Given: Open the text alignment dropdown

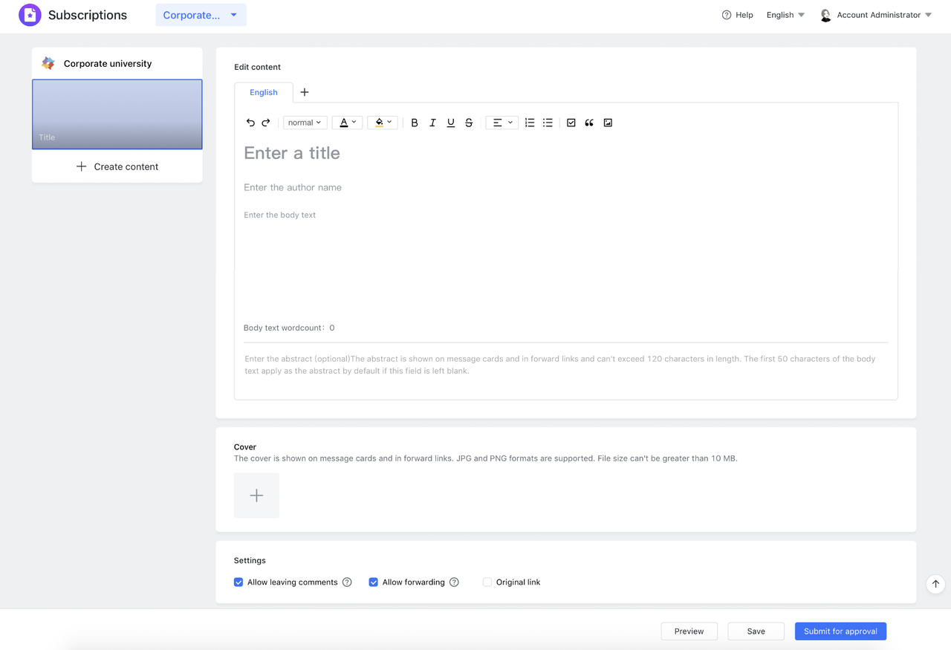Looking at the screenshot, I should [x=502, y=123].
